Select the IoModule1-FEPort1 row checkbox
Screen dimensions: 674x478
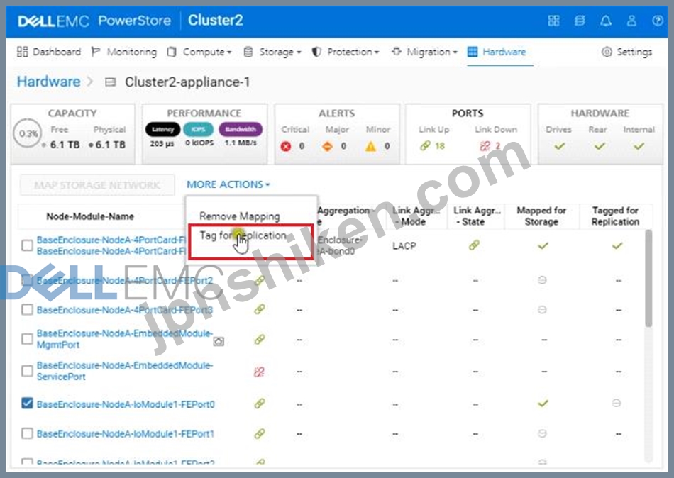click(x=27, y=433)
